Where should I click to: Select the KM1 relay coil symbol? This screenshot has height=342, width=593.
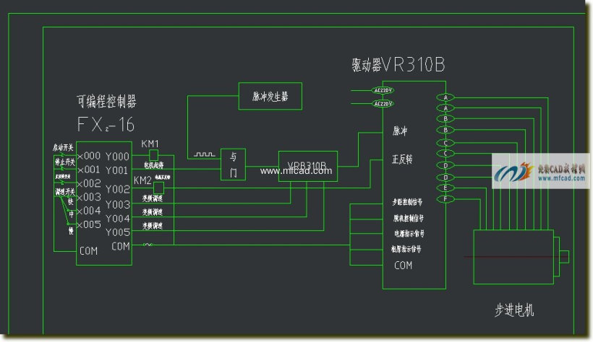coord(153,155)
